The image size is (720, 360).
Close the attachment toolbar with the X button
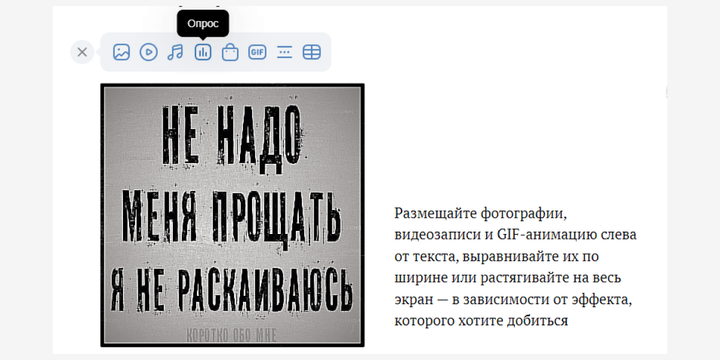[x=82, y=52]
